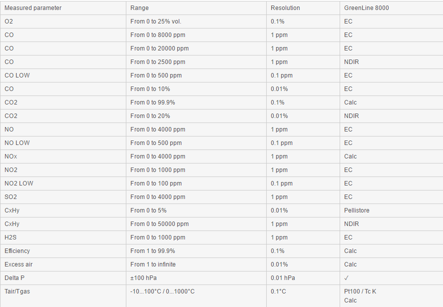This screenshot has height=307, width=443.
Task: Click the 'From 0 to 50000 ppm' cell
Action: click(159, 224)
